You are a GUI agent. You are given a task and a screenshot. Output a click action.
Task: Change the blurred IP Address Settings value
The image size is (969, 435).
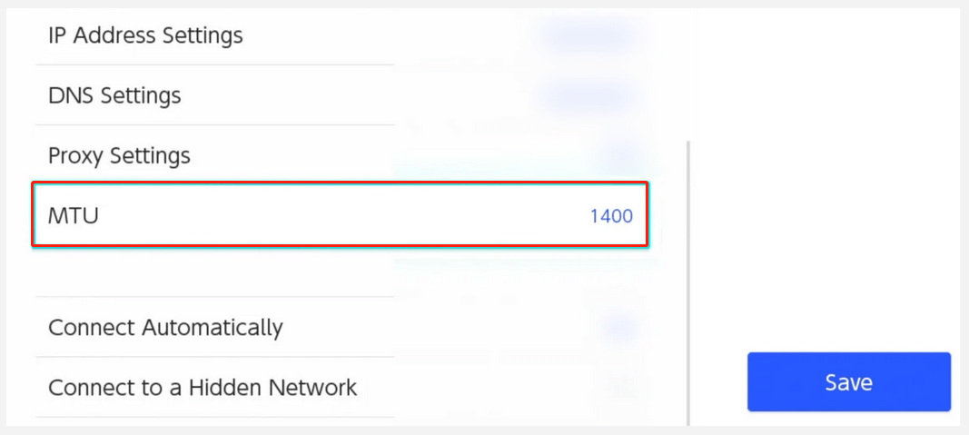587,35
